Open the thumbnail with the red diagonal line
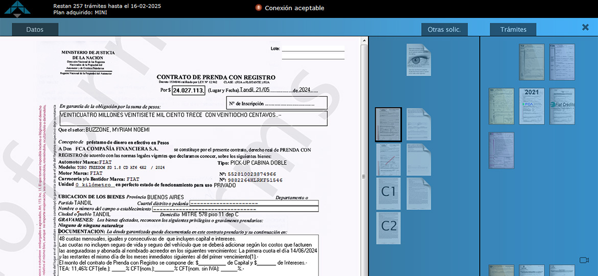 [388, 159]
